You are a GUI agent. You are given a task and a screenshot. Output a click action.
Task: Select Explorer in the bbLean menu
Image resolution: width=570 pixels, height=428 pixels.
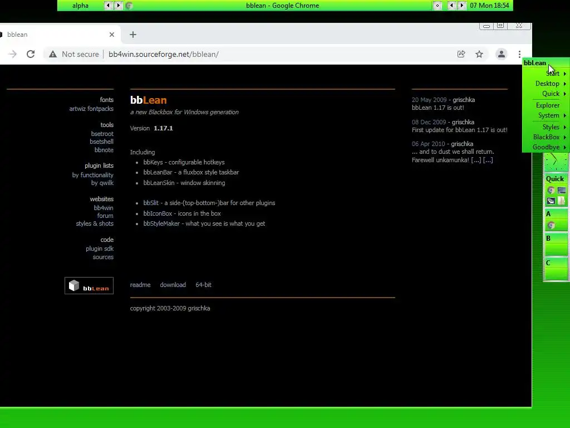(546, 105)
